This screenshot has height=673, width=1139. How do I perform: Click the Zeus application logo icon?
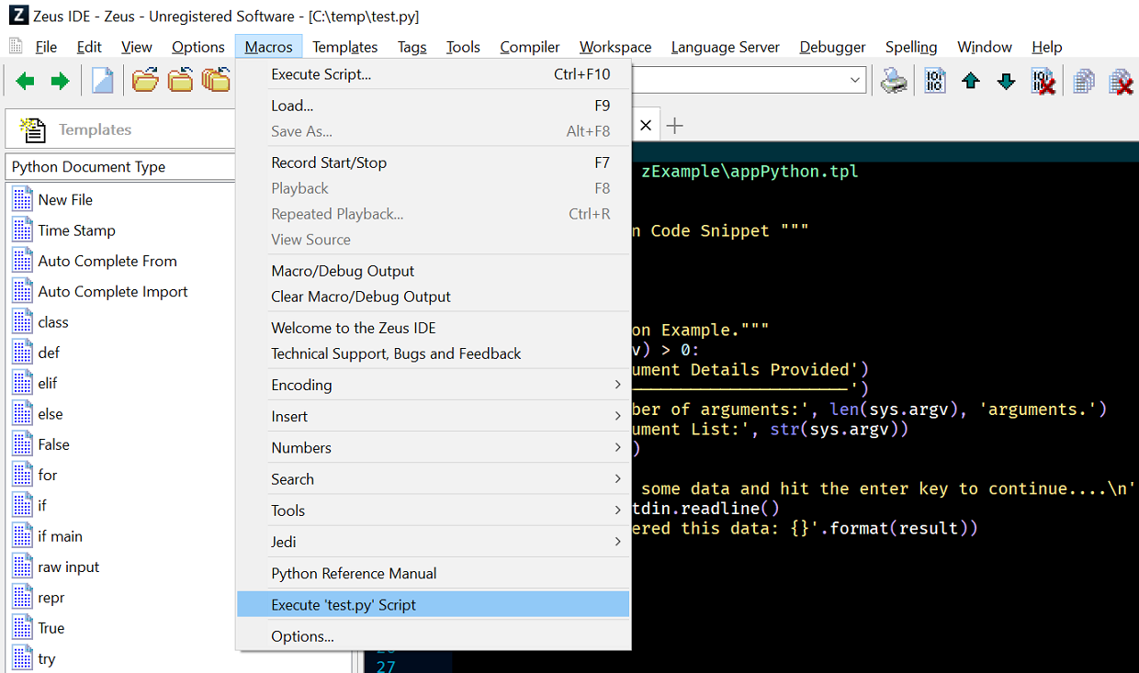pos(17,16)
